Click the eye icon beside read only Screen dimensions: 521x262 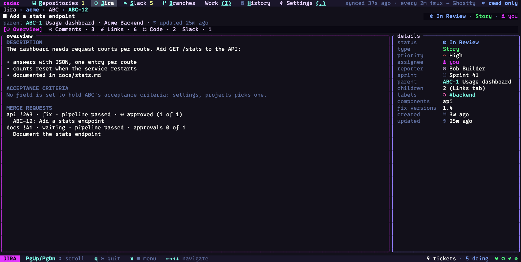click(484, 3)
